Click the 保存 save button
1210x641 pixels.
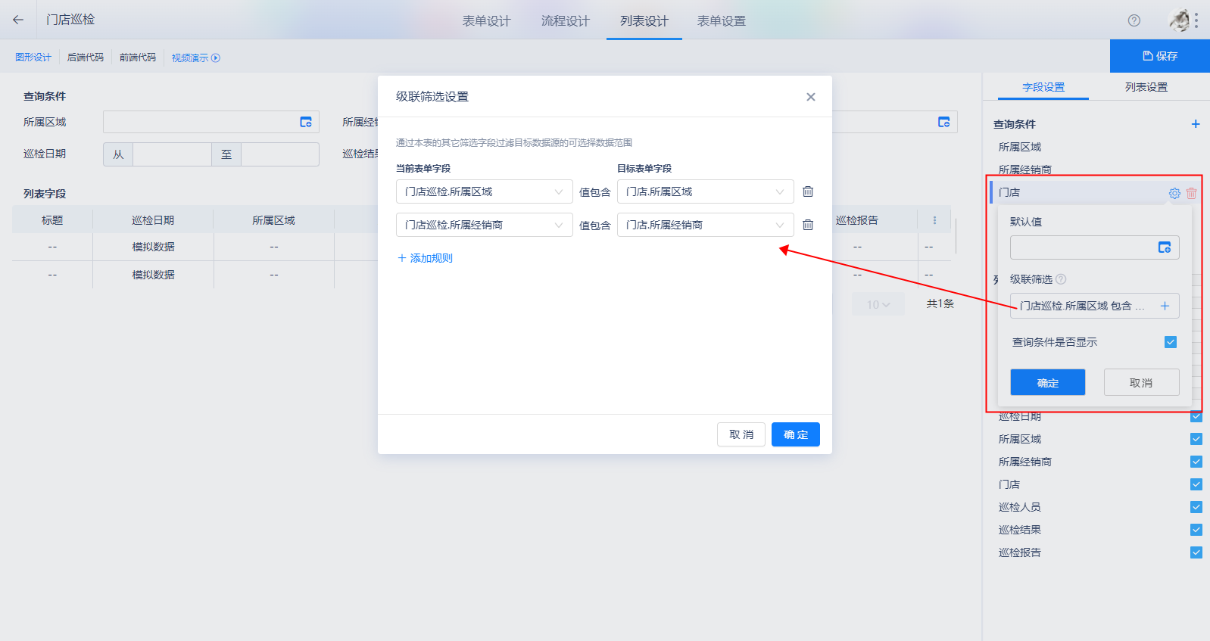(x=1160, y=56)
